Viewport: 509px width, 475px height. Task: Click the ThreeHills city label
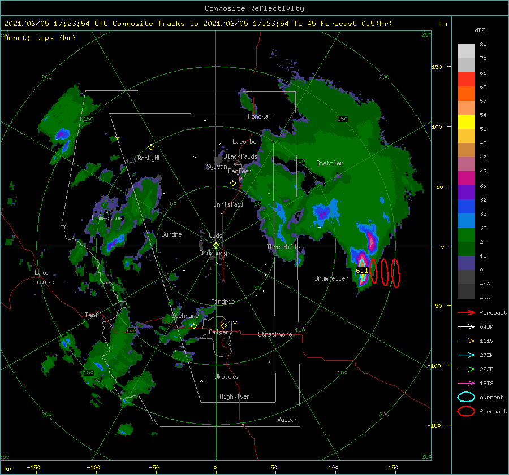(283, 247)
